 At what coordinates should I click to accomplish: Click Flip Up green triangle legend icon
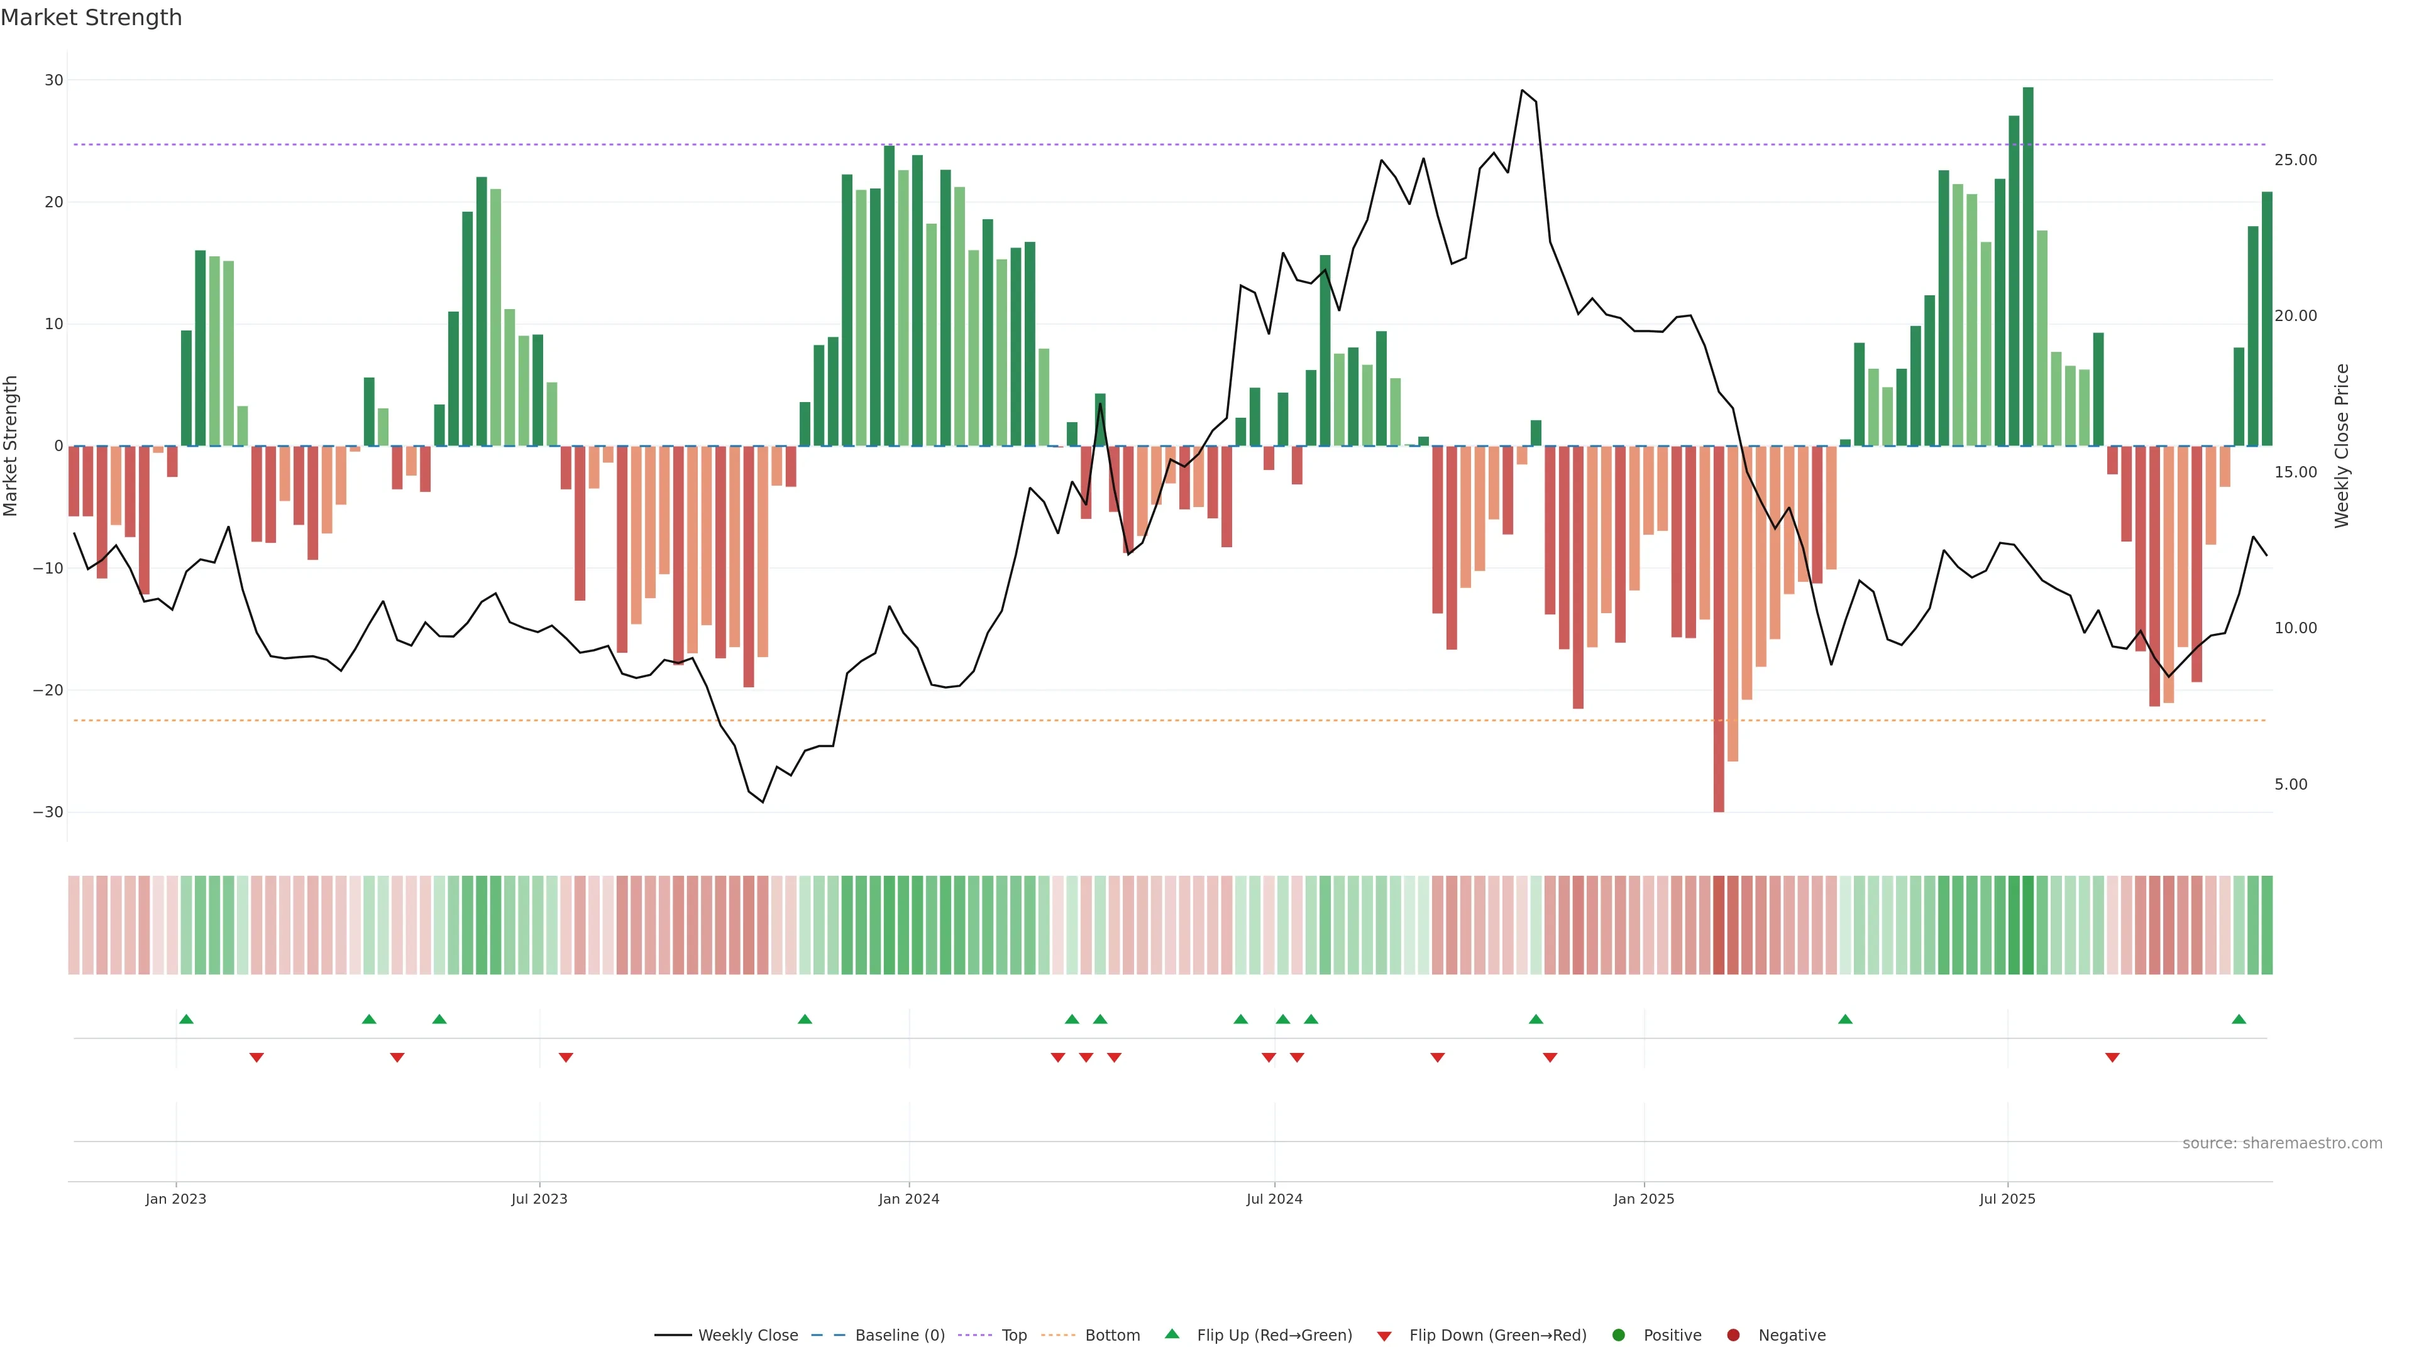pos(1171,1334)
